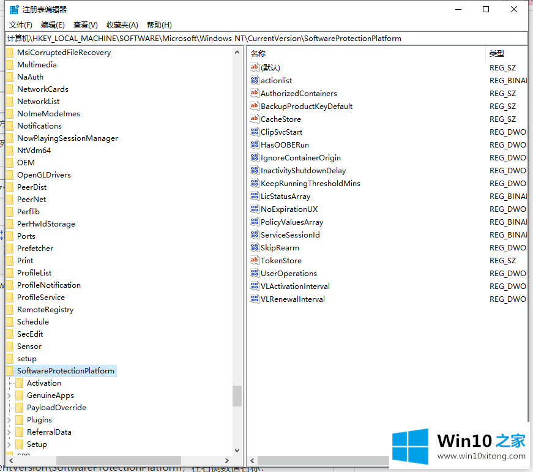533x472 pixels.
Task: Click the Registry Editor app icon in title bar
Action: 13,9
